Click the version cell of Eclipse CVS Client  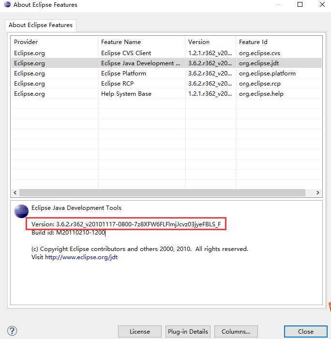[x=210, y=53]
